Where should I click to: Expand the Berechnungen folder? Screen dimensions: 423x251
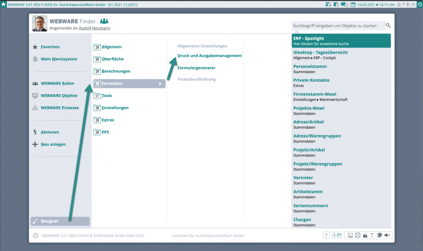(x=116, y=71)
